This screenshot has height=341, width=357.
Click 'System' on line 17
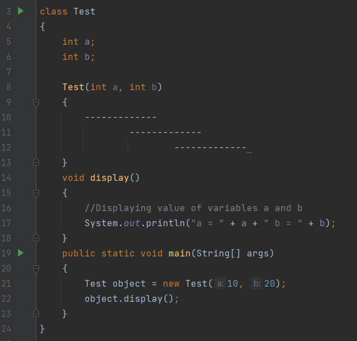(101, 223)
